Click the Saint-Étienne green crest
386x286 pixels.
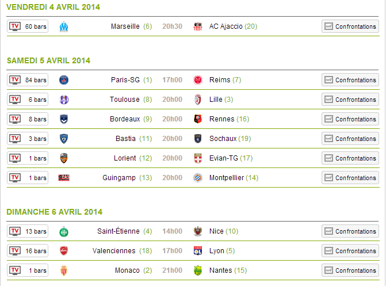64,231
